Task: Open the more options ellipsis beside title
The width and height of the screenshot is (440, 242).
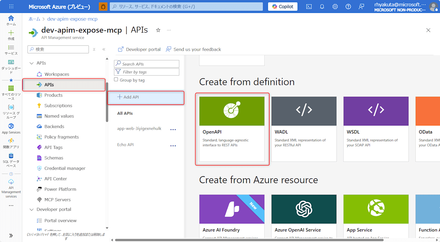Action: pyautogui.click(x=169, y=30)
